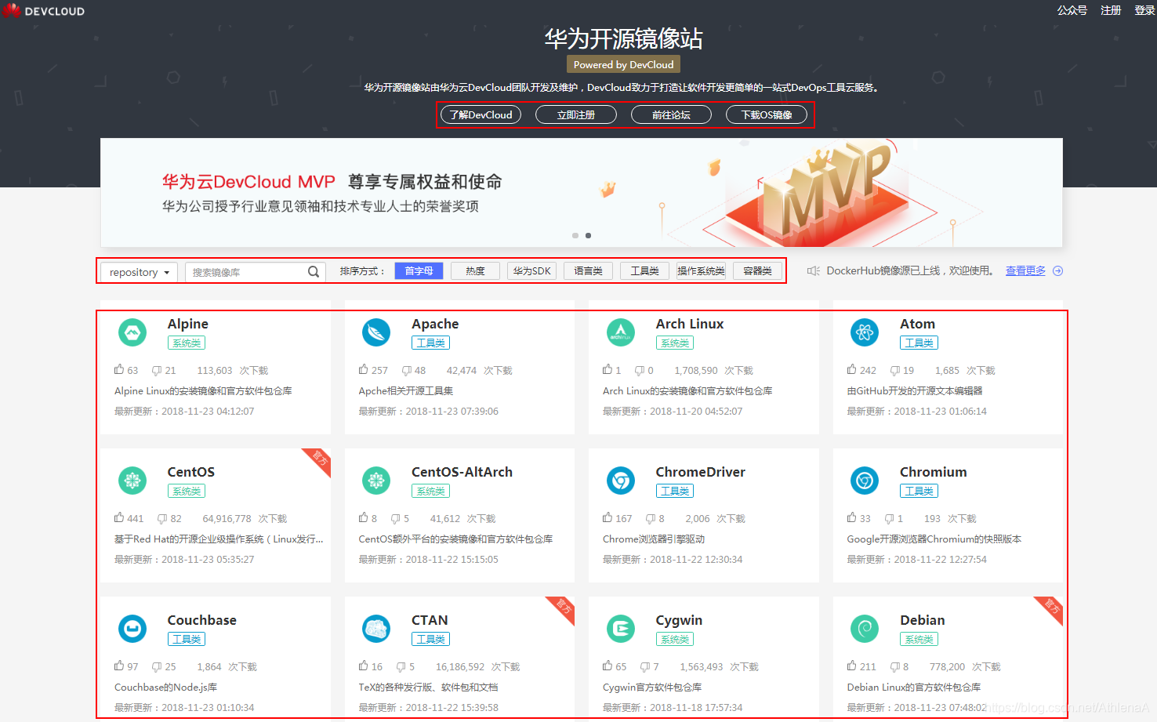Click the Alpine mirror logo icon
This screenshot has width=1157, height=722.
coord(132,332)
